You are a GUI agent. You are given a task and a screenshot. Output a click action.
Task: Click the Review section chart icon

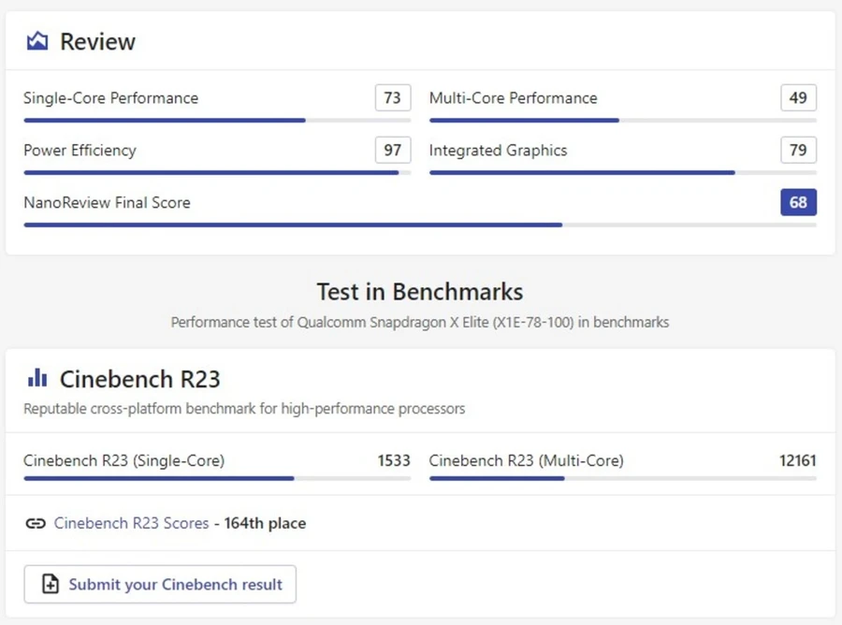[37, 41]
